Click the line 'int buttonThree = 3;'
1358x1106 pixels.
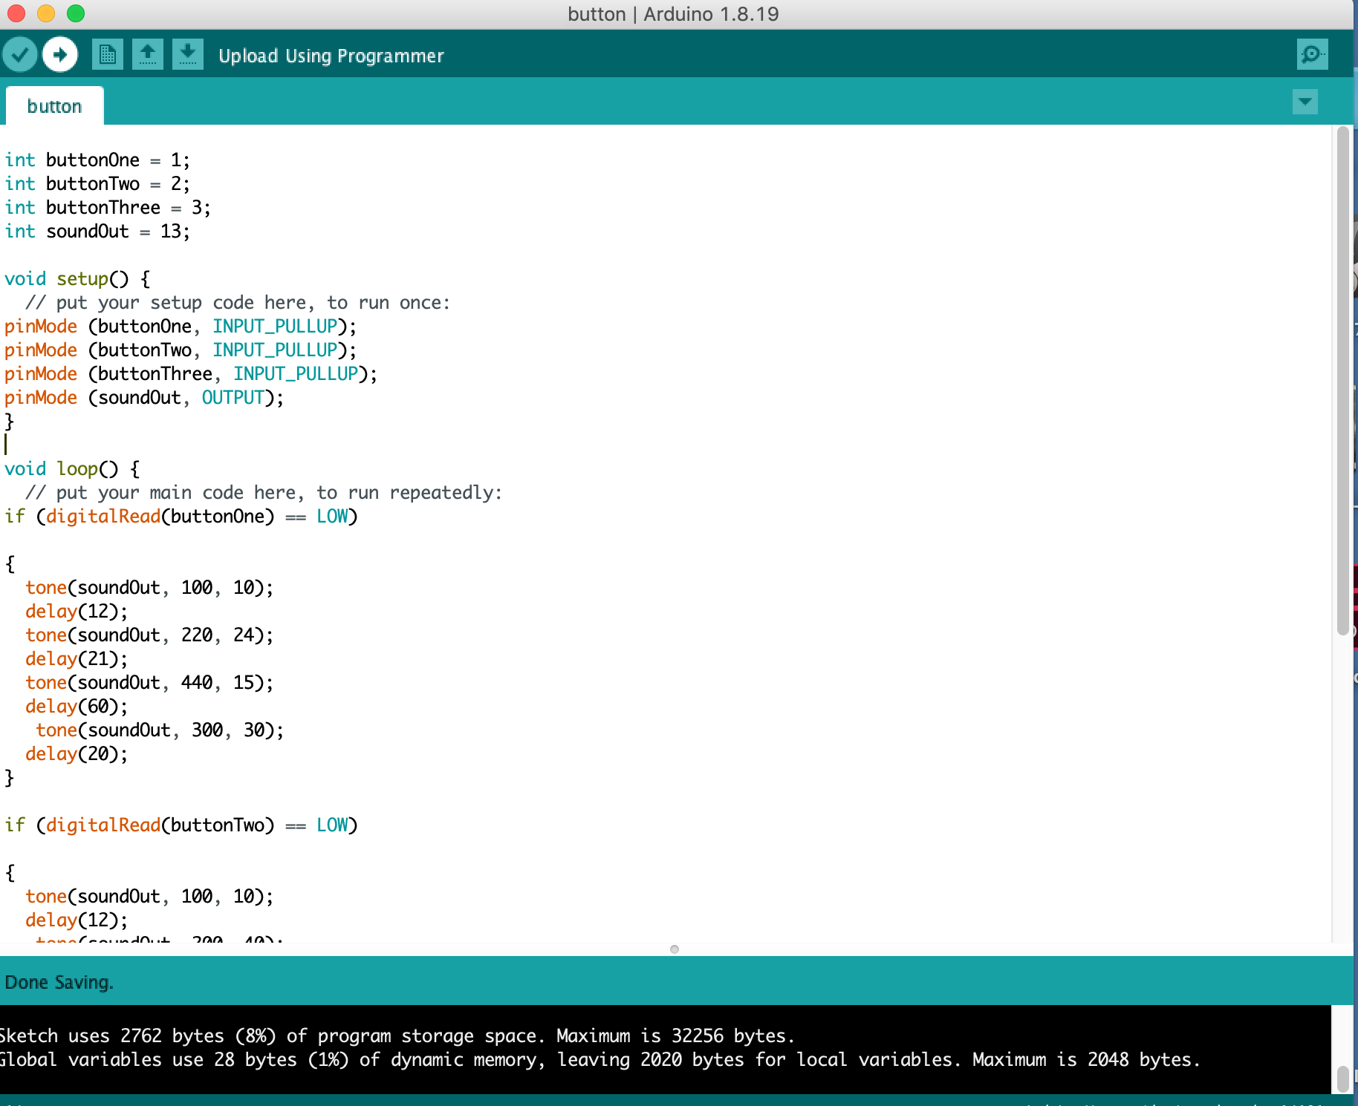point(108,208)
